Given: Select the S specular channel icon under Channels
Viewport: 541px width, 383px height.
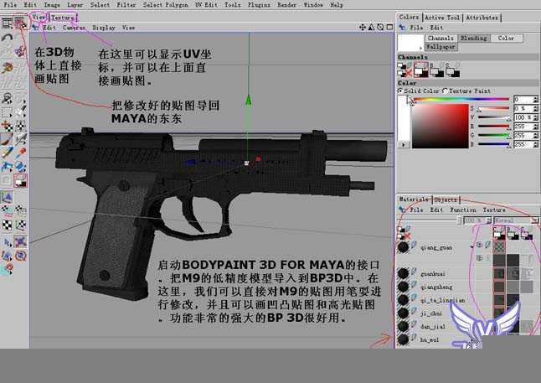Looking at the screenshot, I should (452, 70).
